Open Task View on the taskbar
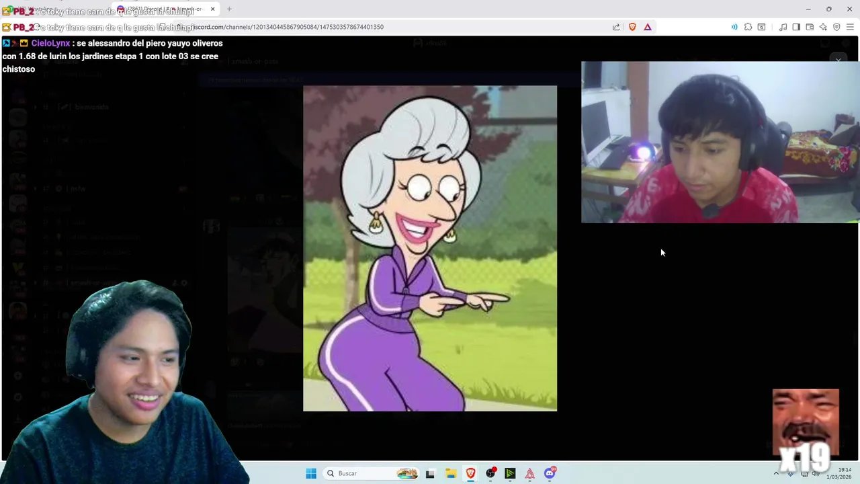 pos(430,473)
